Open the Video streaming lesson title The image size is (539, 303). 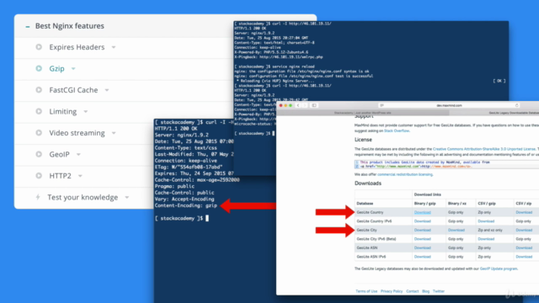click(x=77, y=133)
